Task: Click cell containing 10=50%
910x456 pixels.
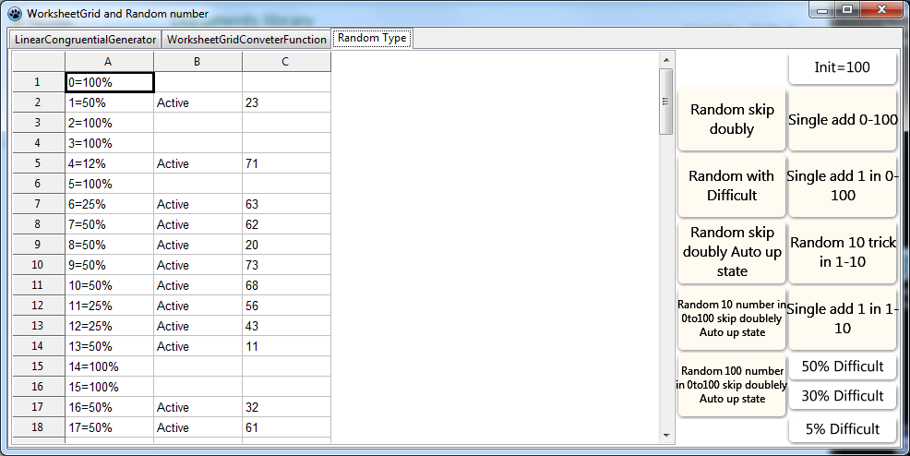Action: [110, 285]
